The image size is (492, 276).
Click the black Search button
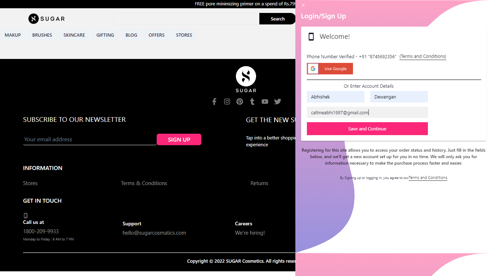click(277, 19)
